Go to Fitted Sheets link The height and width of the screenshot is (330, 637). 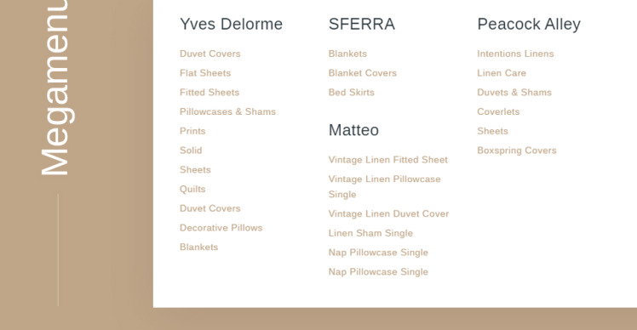tap(209, 93)
